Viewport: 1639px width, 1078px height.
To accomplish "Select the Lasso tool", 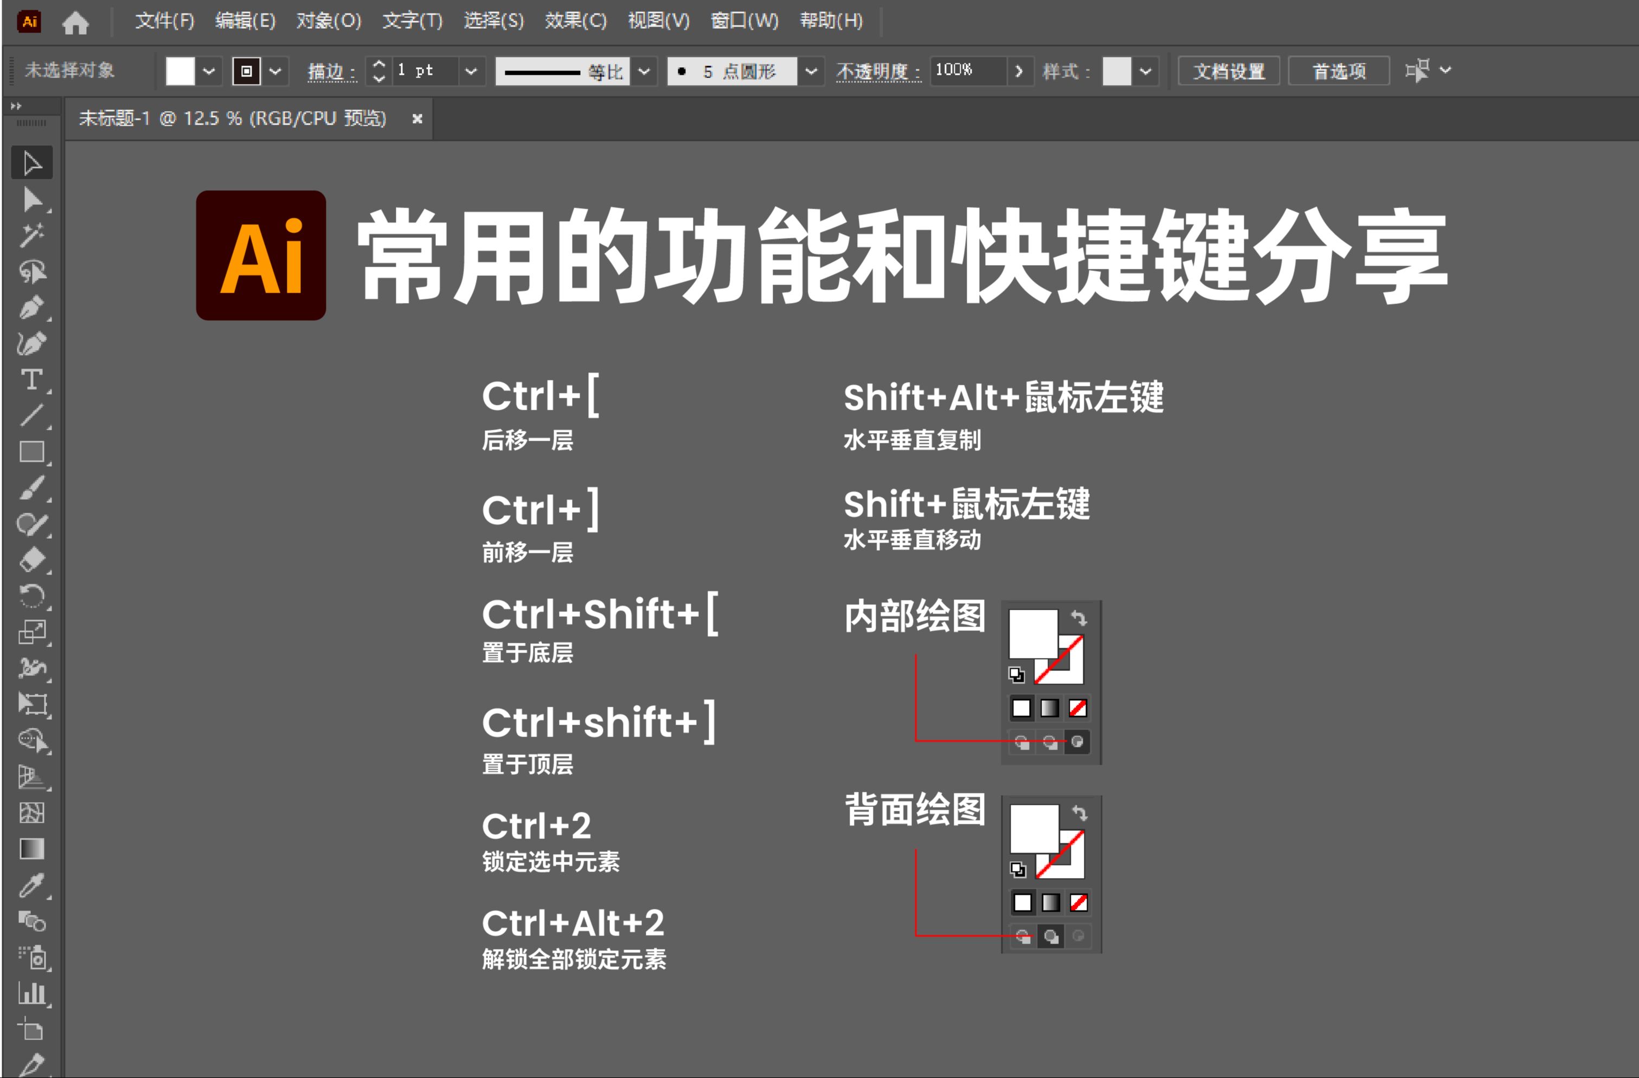I will [x=31, y=272].
